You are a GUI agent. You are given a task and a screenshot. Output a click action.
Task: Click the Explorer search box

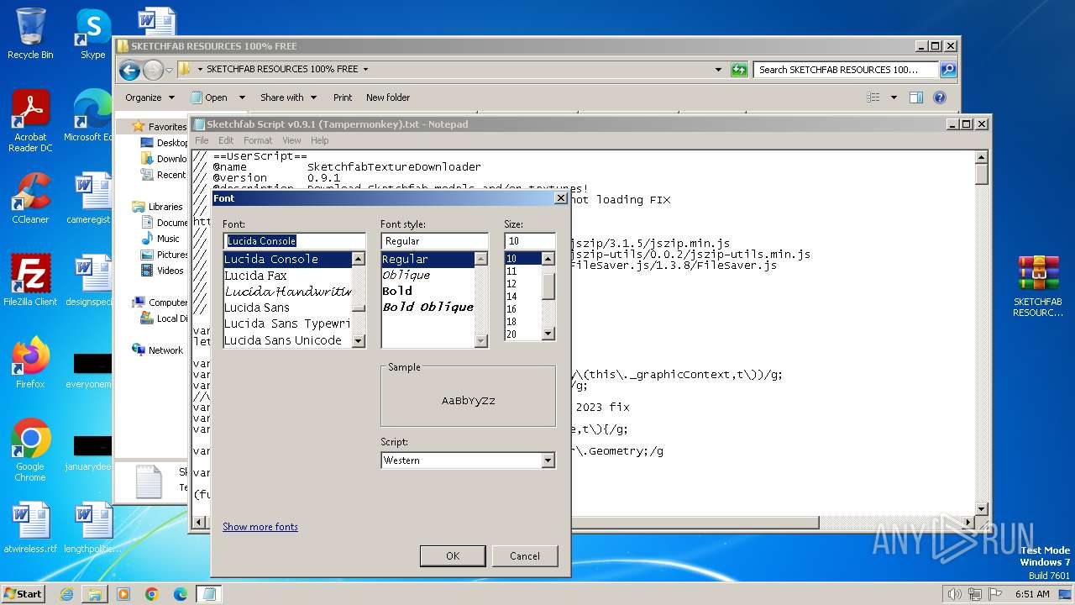[846, 70]
